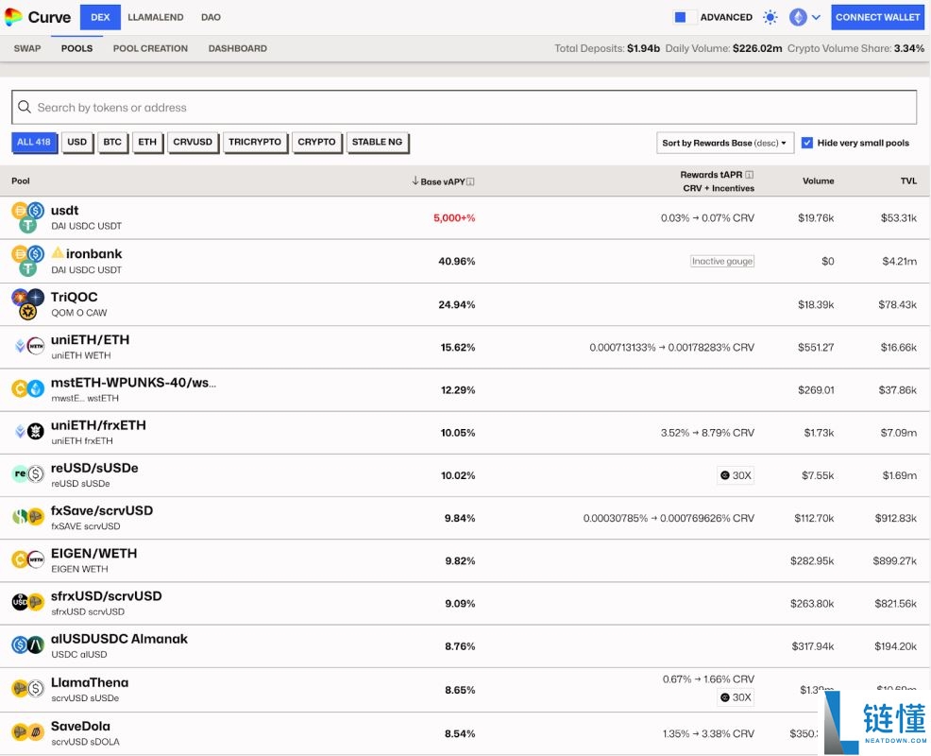Focus the Search by tokens or address field
931x756 pixels.
click(x=464, y=107)
